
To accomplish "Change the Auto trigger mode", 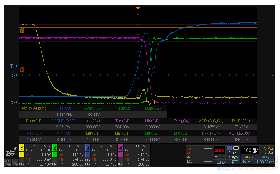I will tap(232, 153).
